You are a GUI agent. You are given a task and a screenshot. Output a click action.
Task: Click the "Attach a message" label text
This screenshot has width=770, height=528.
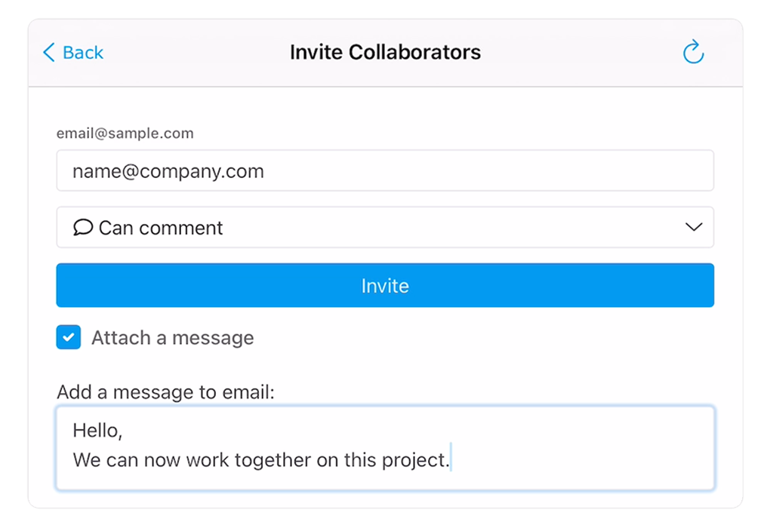point(172,338)
